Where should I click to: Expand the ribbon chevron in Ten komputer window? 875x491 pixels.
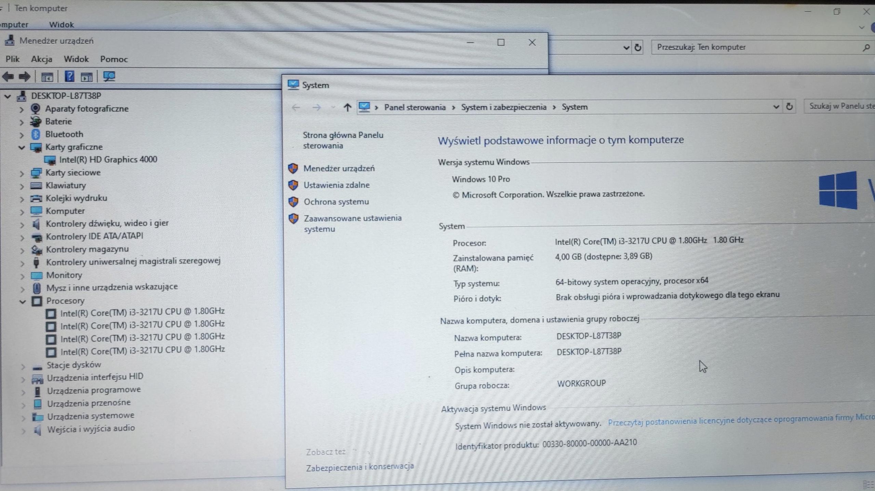pyautogui.click(x=862, y=27)
